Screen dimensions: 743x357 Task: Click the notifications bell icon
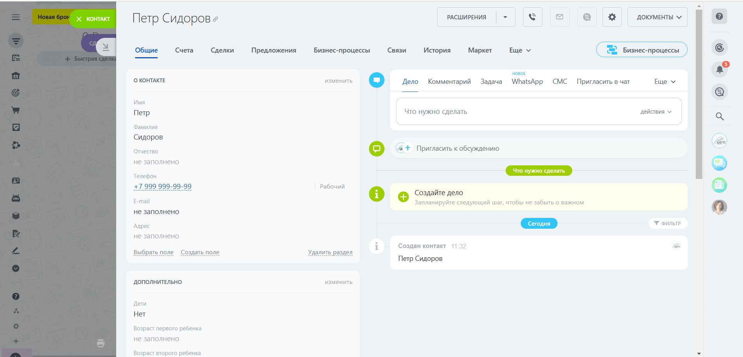719,70
